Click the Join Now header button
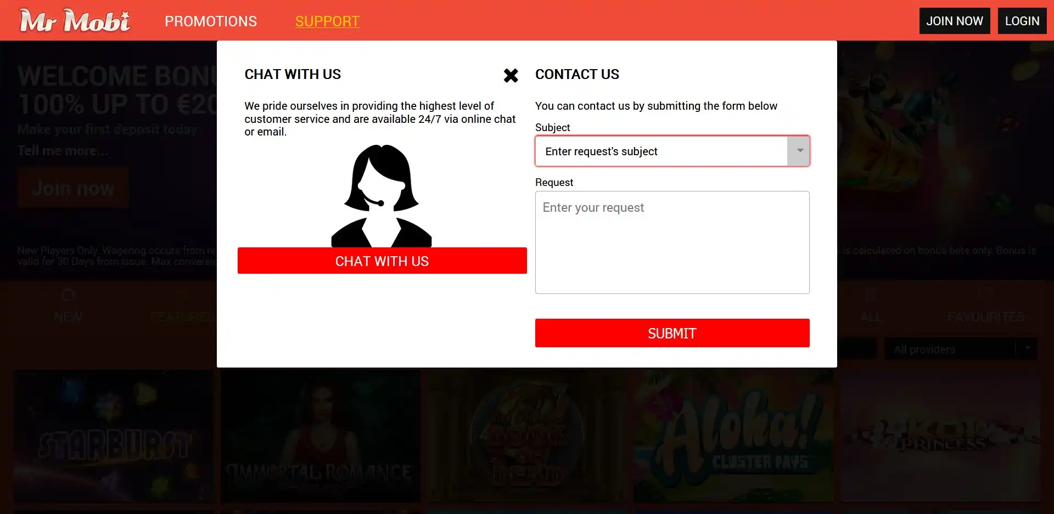Screen dimensions: 1054x514 (955, 21)
